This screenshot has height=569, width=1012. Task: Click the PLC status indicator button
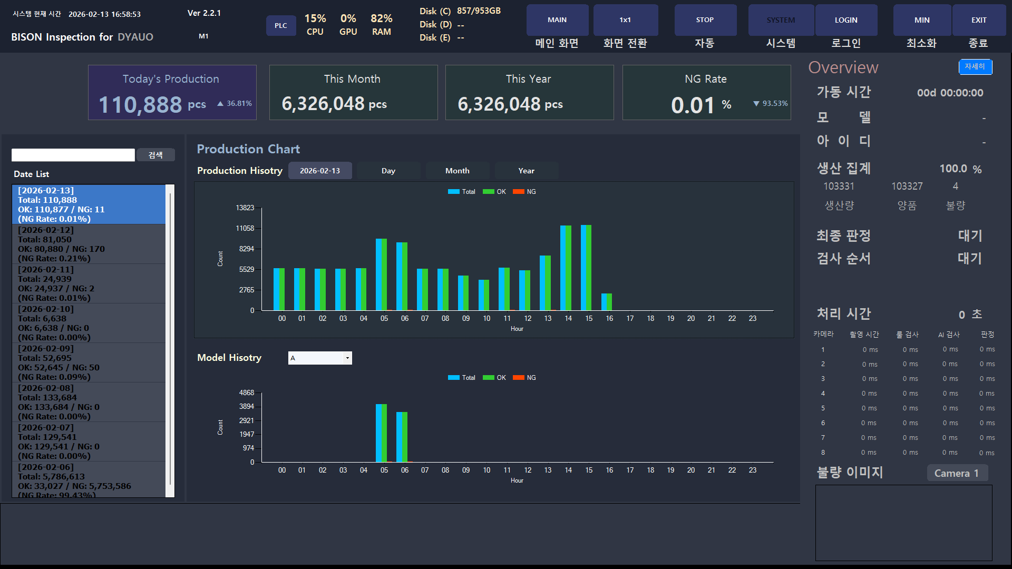pyautogui.click(x=281, y=25)
